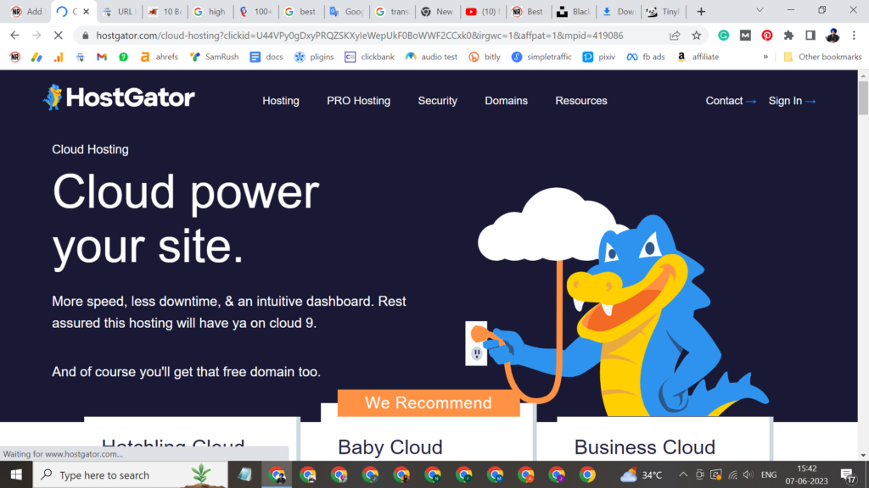Image resolution: width=869 pixels, height=488 pixels.
Task: Expand the hidden bookmarks overflow chevron
Action: (x=765, y=57)
